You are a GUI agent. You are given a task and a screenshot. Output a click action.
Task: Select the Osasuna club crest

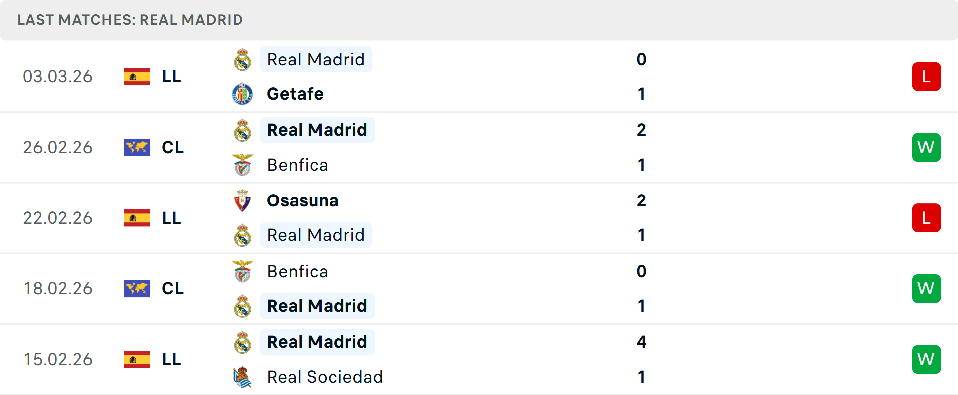pos(241,200)
